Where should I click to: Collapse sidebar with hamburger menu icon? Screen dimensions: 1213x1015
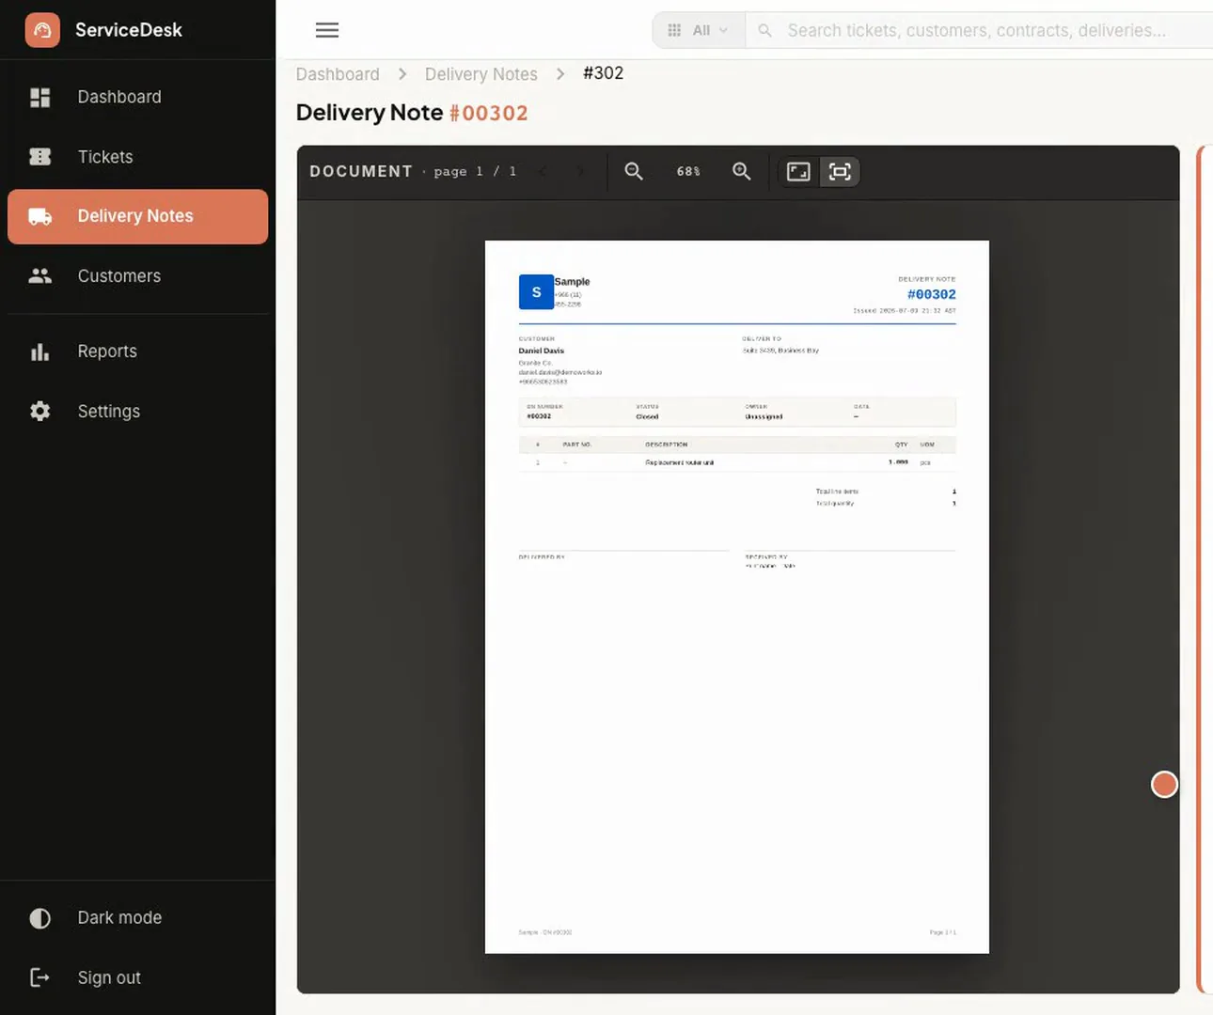coord(327,30)
